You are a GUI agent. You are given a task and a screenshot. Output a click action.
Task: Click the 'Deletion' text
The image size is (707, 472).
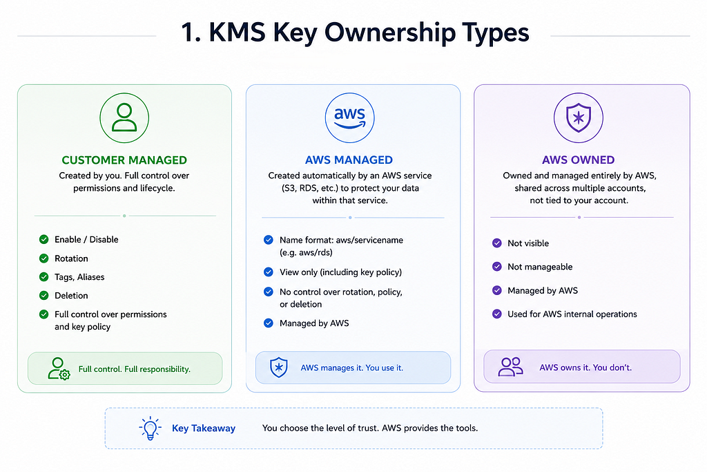click(x=71, y=296)
